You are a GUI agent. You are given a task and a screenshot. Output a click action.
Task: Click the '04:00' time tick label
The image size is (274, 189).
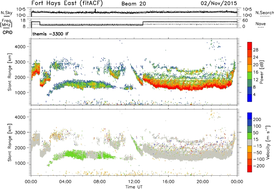(x=65, y=182)
